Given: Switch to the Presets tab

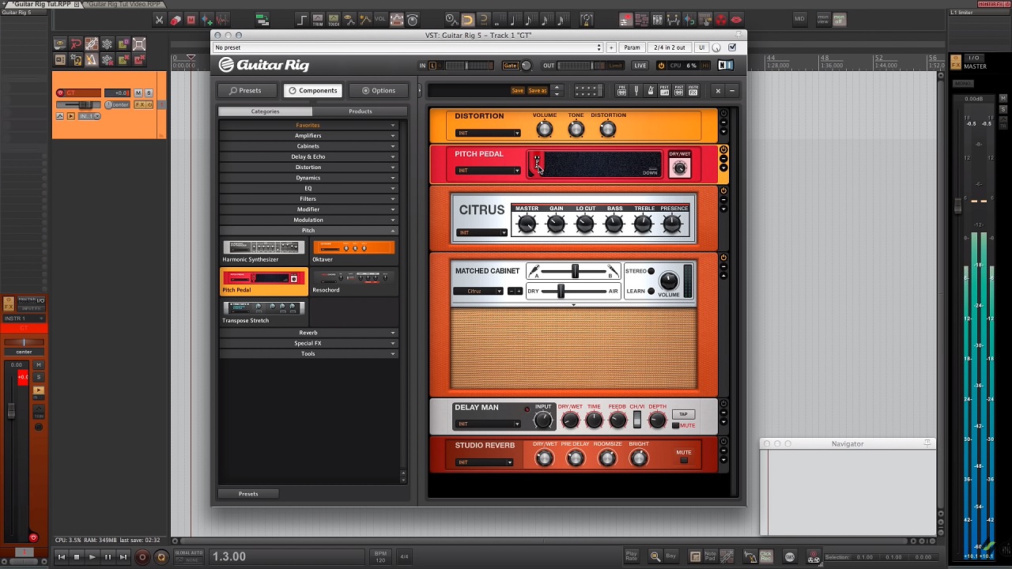Looking at the screenshot, I should [x=244, y=91].
